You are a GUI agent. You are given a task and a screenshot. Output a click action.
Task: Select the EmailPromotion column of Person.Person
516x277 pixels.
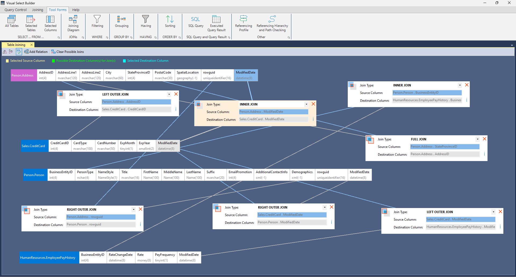240,175
